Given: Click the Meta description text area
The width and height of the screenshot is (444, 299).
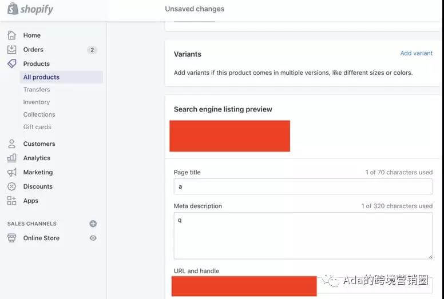Looking at the screenshot, I should 303,236.
